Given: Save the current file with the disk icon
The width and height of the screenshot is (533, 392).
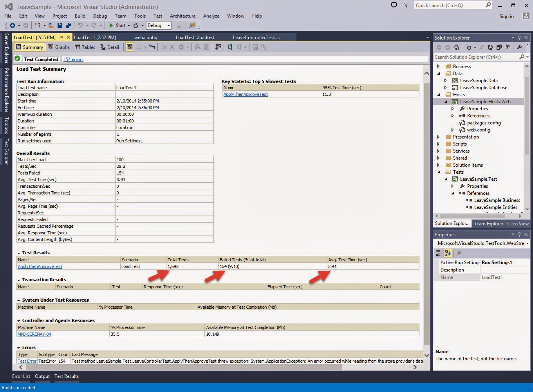Looking at the screenshot, I should pyautogui.click(x=60, y=25).
